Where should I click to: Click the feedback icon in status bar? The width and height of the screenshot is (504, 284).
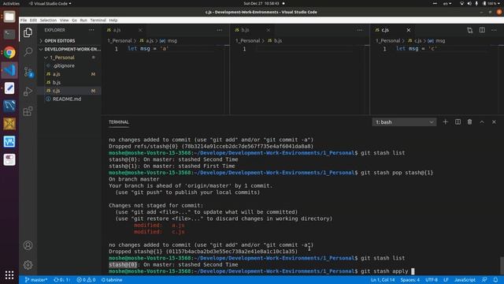click(484, 280)
